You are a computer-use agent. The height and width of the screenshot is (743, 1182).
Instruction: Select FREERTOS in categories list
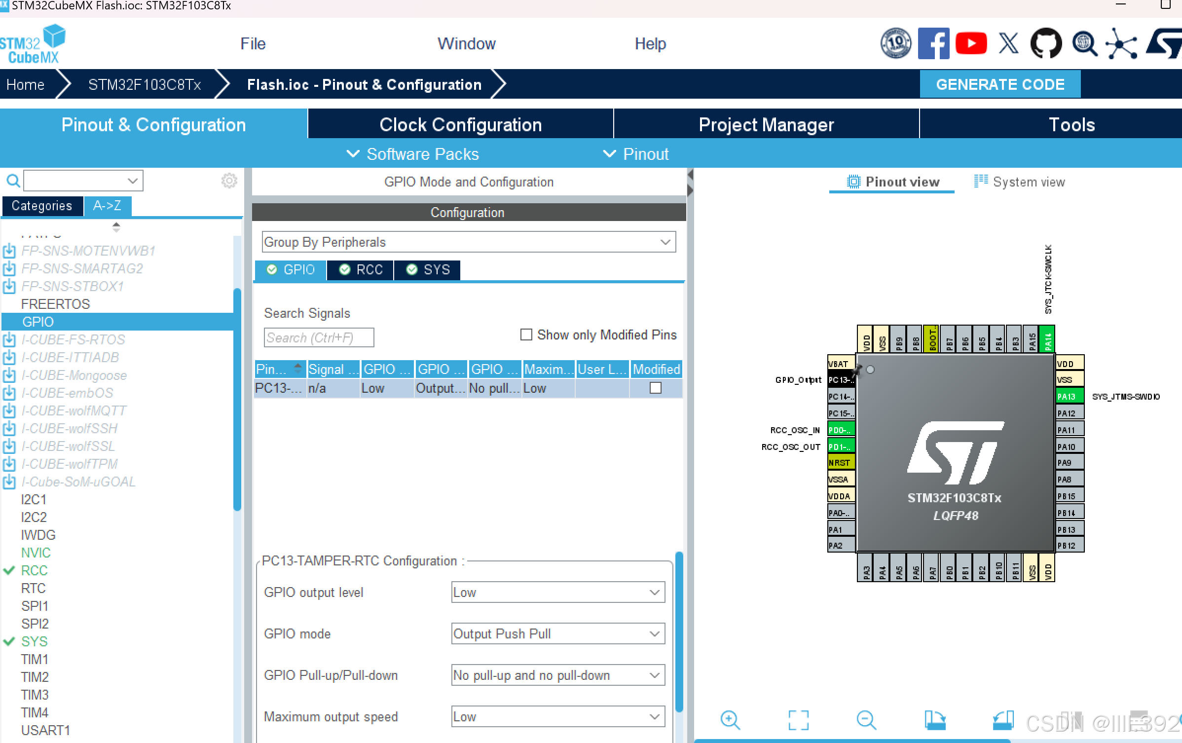click(x=55, y=304)
